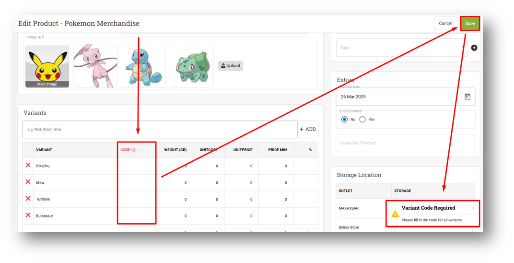This screenshot has width=514, height=263.
Task: Click the Mew variant name cell
Action: pyautogui.click(x=75, y=183)
